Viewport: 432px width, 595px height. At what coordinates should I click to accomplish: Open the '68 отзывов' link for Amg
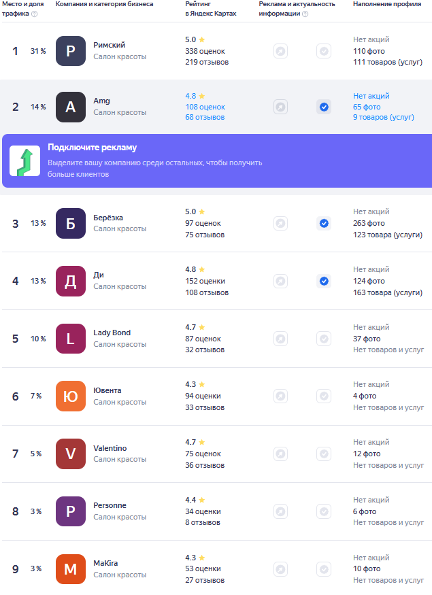tap(205, 117)
